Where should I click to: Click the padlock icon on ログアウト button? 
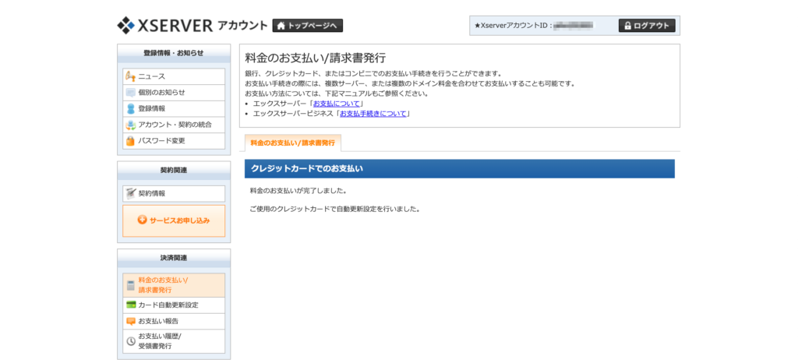pyautogui.click(x=627, y=26)
